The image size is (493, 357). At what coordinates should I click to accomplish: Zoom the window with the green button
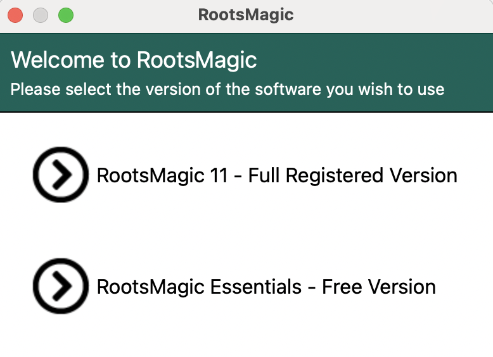(66, 15)
